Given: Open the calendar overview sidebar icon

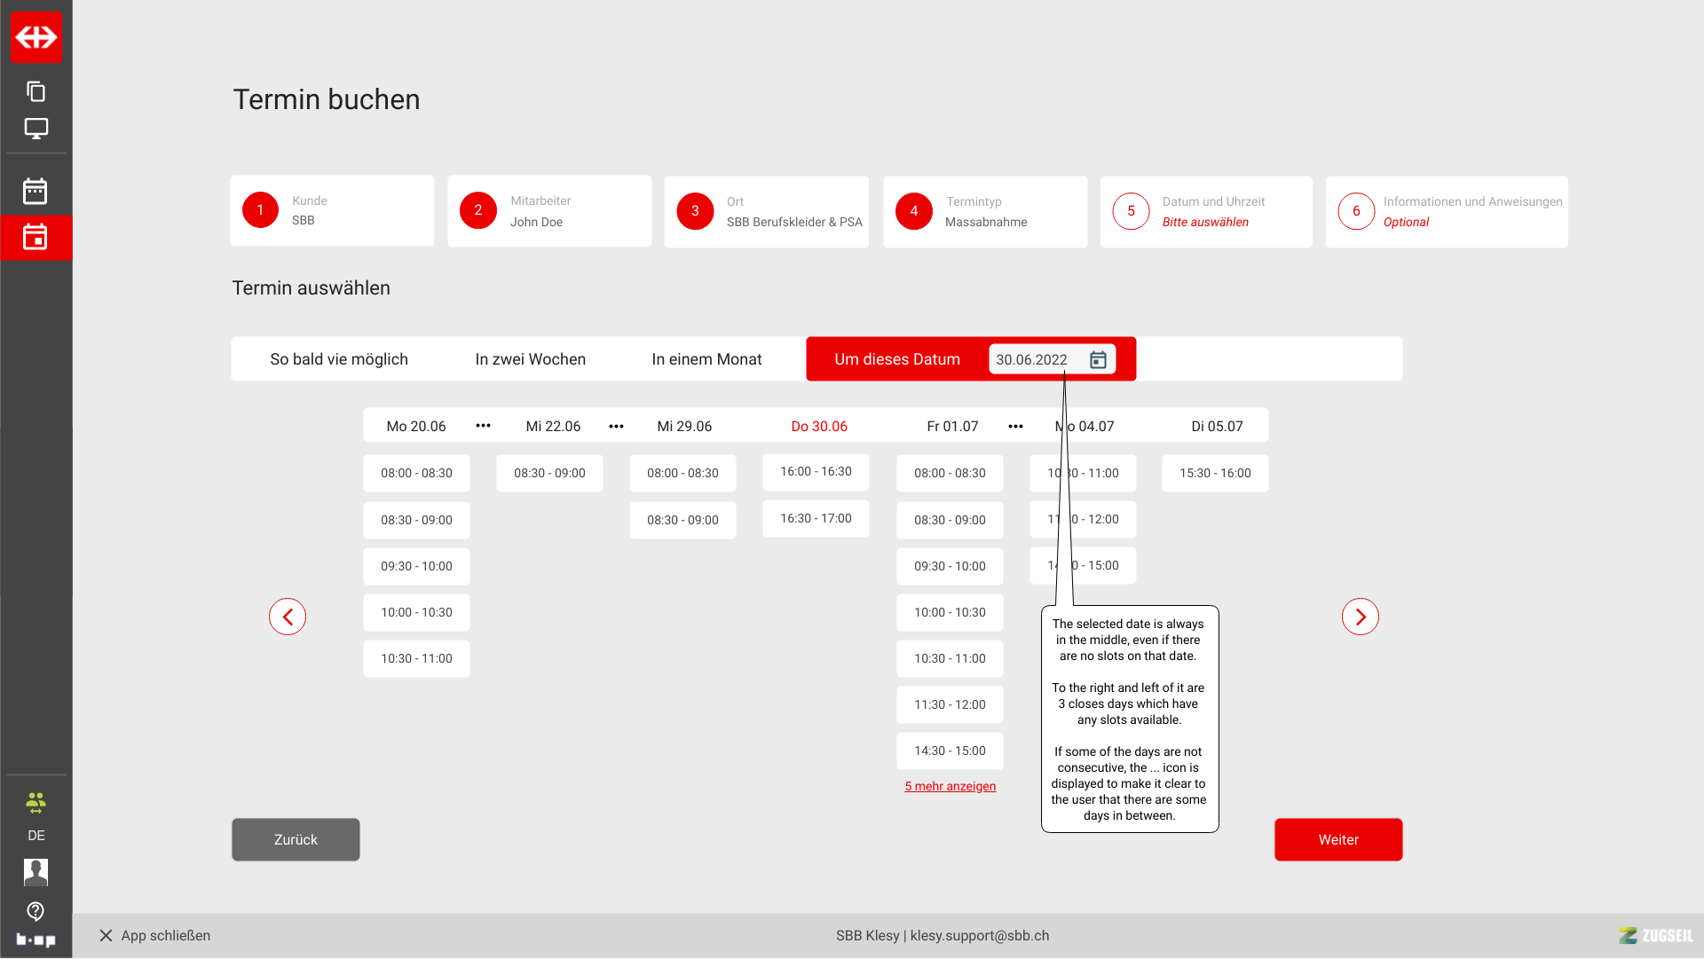Looking at the screenshot, I should [x=35, y=191].
